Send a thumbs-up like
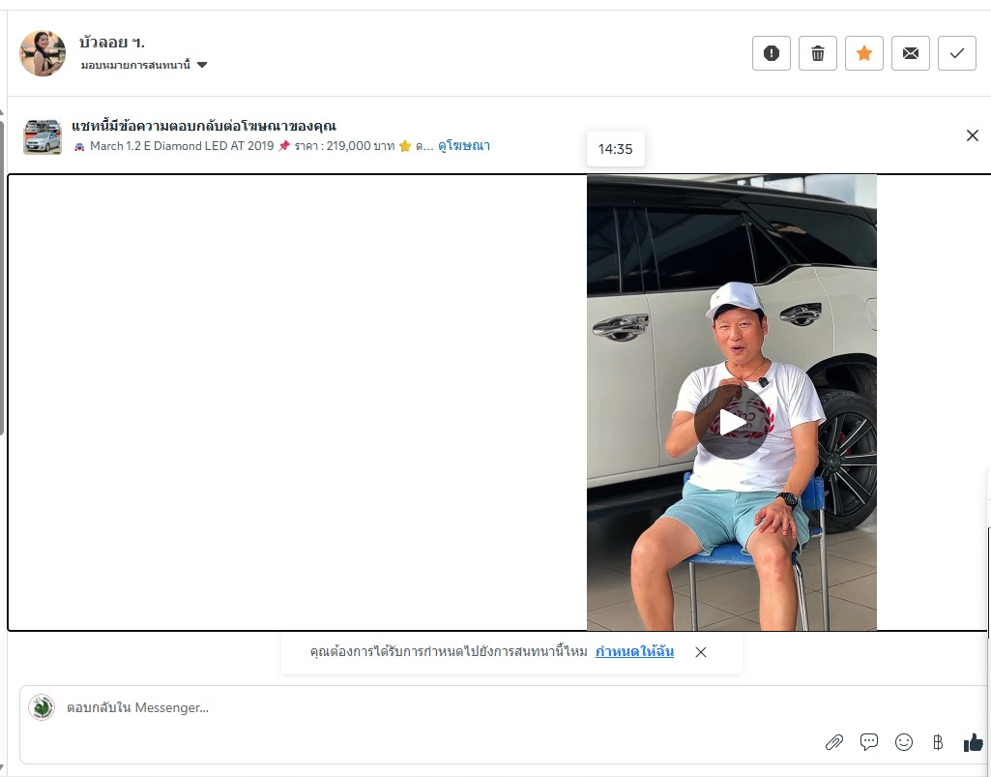The height and width of the screenshot is (777, 991). point(974,742)
